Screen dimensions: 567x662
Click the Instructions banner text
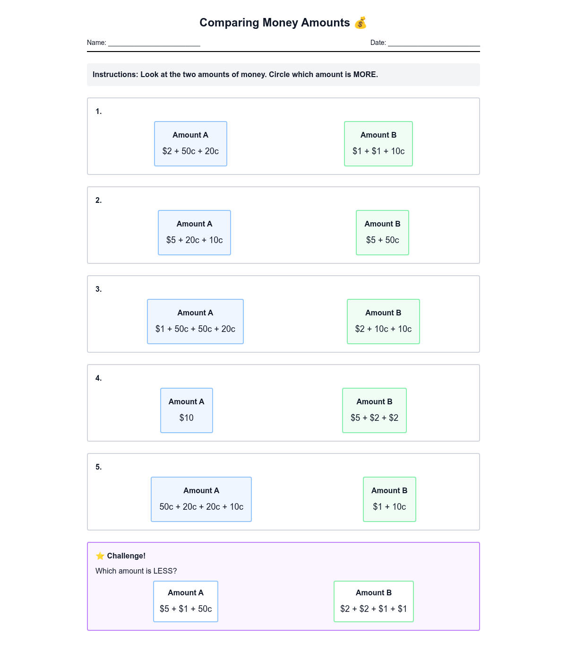click(235, 75)
